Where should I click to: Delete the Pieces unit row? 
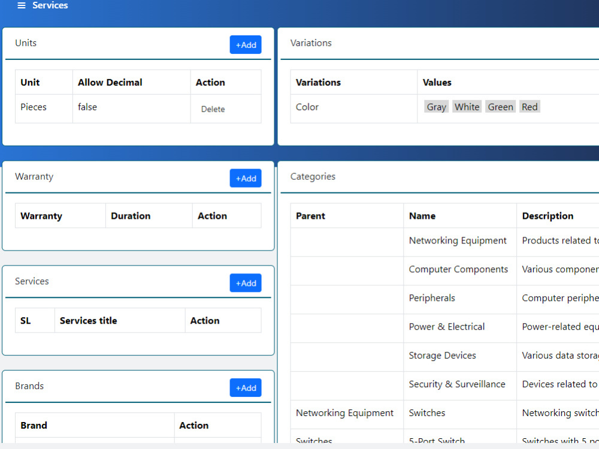[213, 109]
